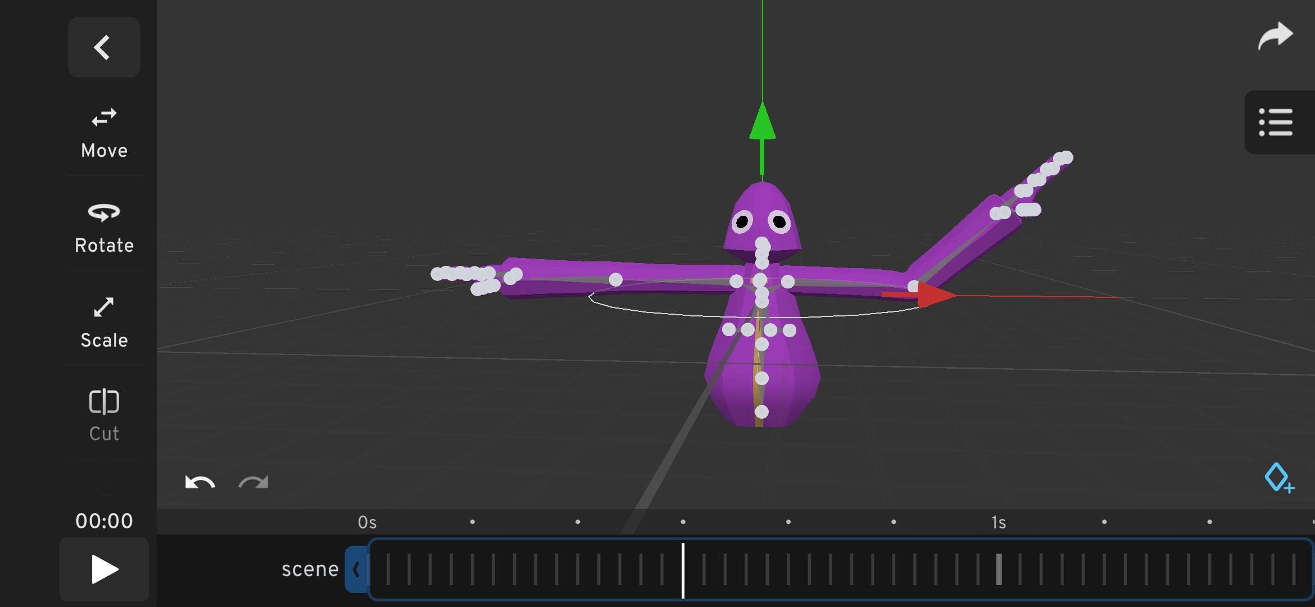The image size is (1315, 607).
Task: Choose the Cut tool
Action: 104,415
